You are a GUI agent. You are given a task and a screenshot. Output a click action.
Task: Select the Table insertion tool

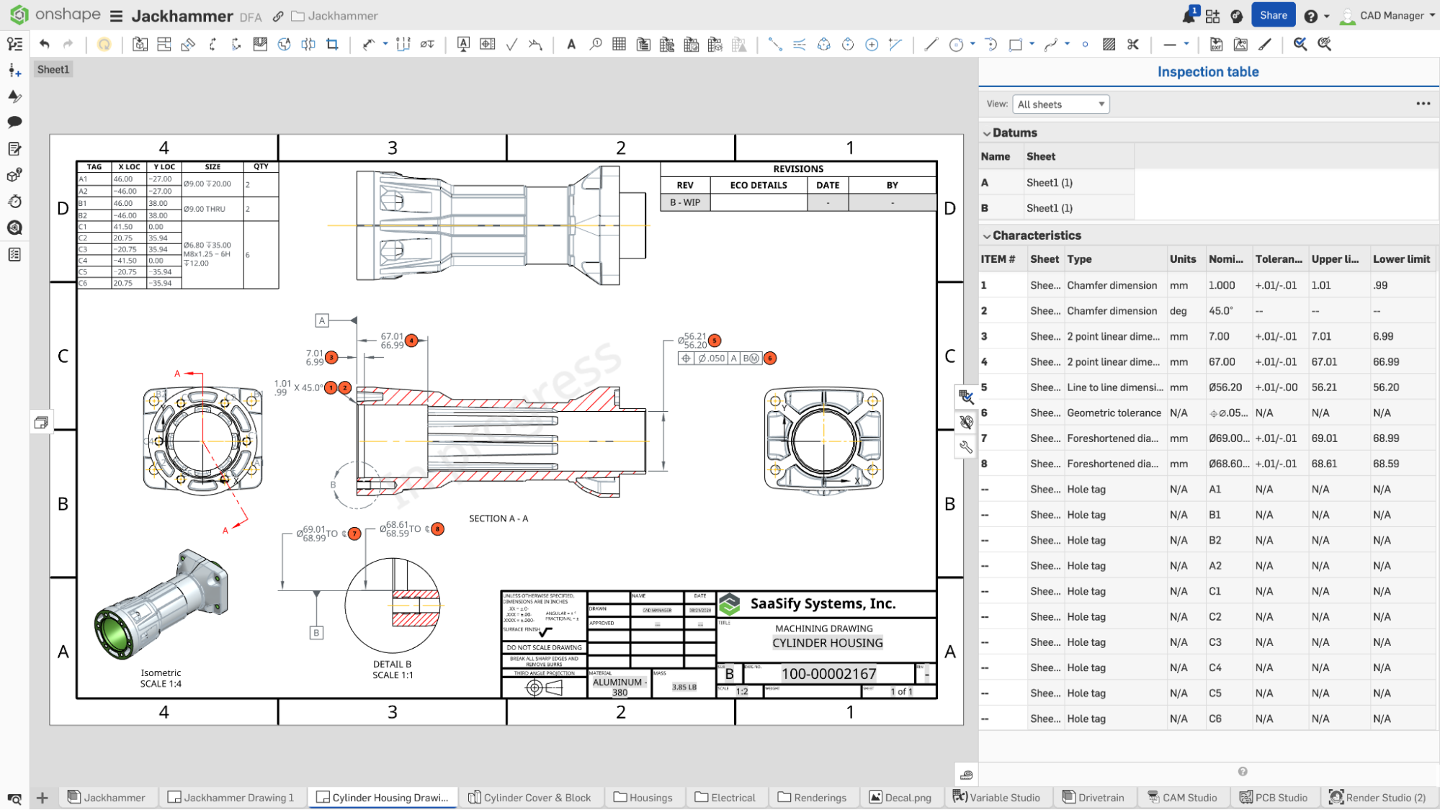618,45
